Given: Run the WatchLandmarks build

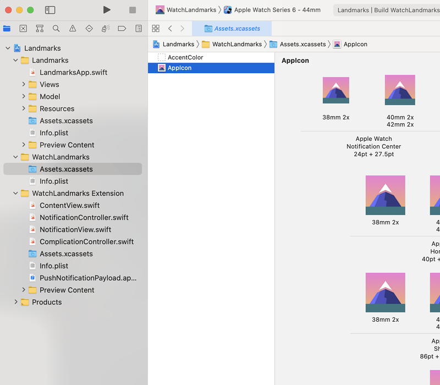Looking at the screenshot, I should point(107,10).
